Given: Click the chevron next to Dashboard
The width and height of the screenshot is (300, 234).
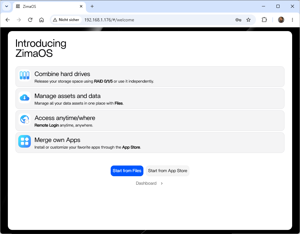Looking at the screenshot, I should point(162,183).
